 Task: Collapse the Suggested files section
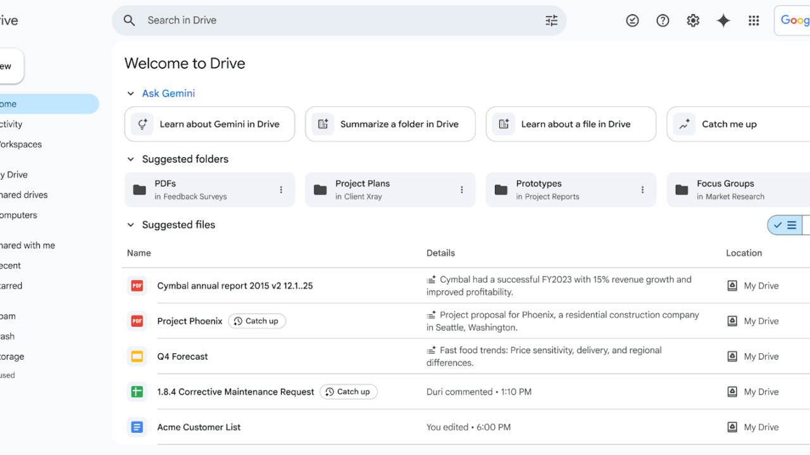point(130,225)
